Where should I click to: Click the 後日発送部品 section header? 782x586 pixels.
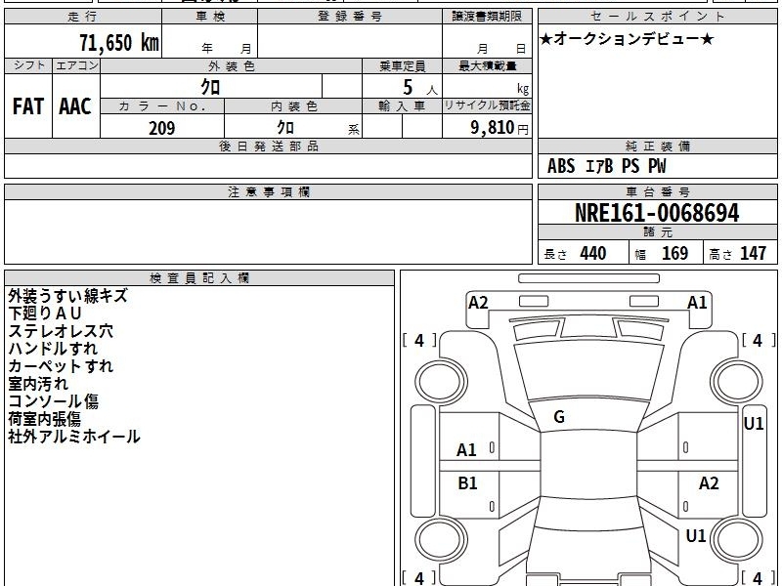point(268,146)
